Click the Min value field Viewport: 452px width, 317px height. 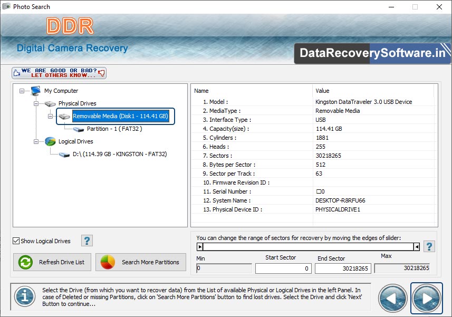(x=224, y=268)
